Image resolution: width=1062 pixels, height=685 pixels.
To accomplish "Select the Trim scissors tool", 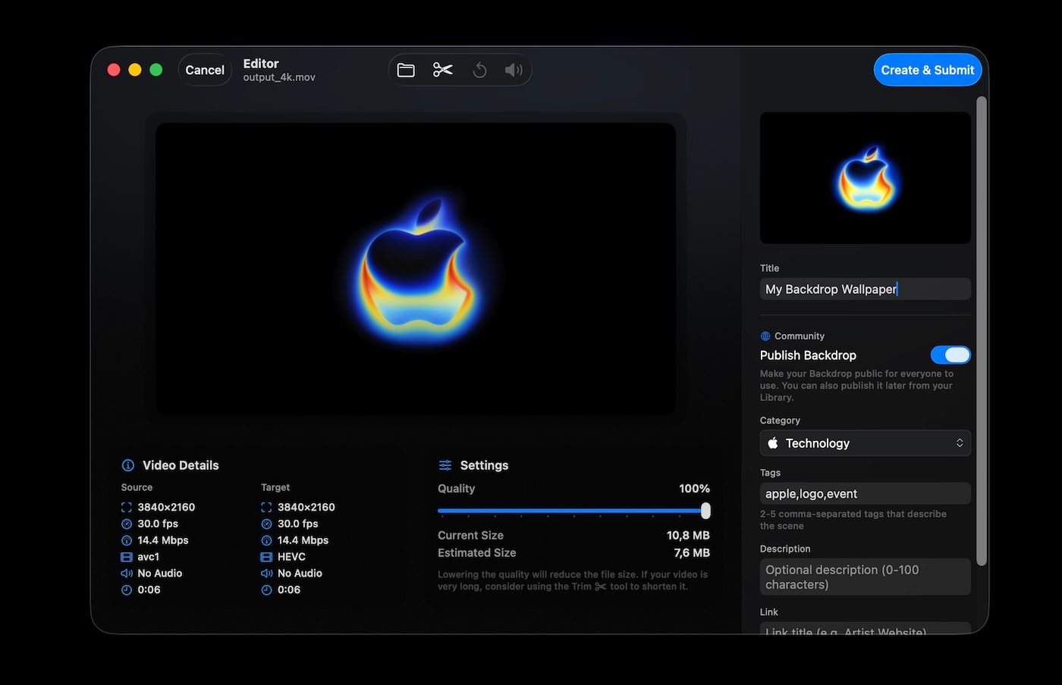I will [x=443, y=70].
